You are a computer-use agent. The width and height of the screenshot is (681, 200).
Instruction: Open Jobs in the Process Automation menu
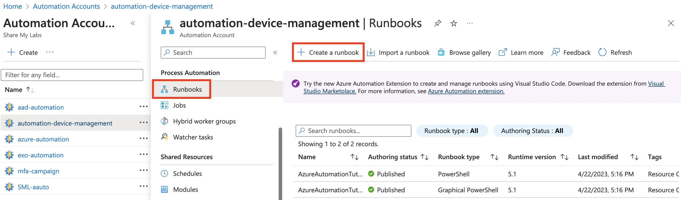(179, 105)
